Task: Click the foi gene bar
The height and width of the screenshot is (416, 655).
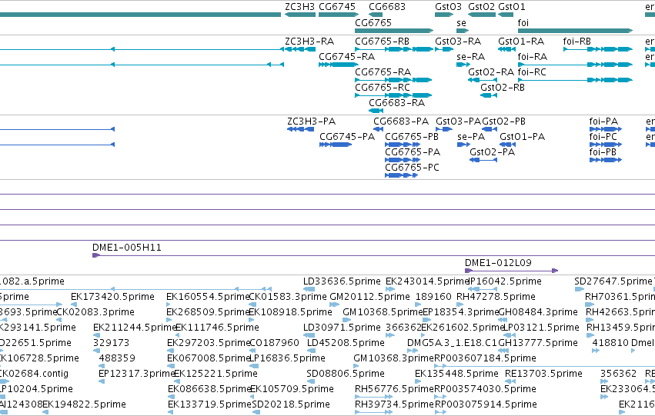Action: 575,31
